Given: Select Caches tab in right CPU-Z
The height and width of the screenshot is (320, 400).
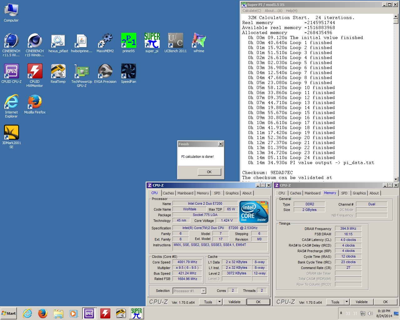Looking at the screenshot, I should tap(295, 193).
